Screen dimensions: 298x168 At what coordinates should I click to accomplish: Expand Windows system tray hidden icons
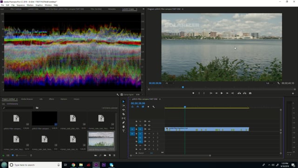click(x=269, y=165)
